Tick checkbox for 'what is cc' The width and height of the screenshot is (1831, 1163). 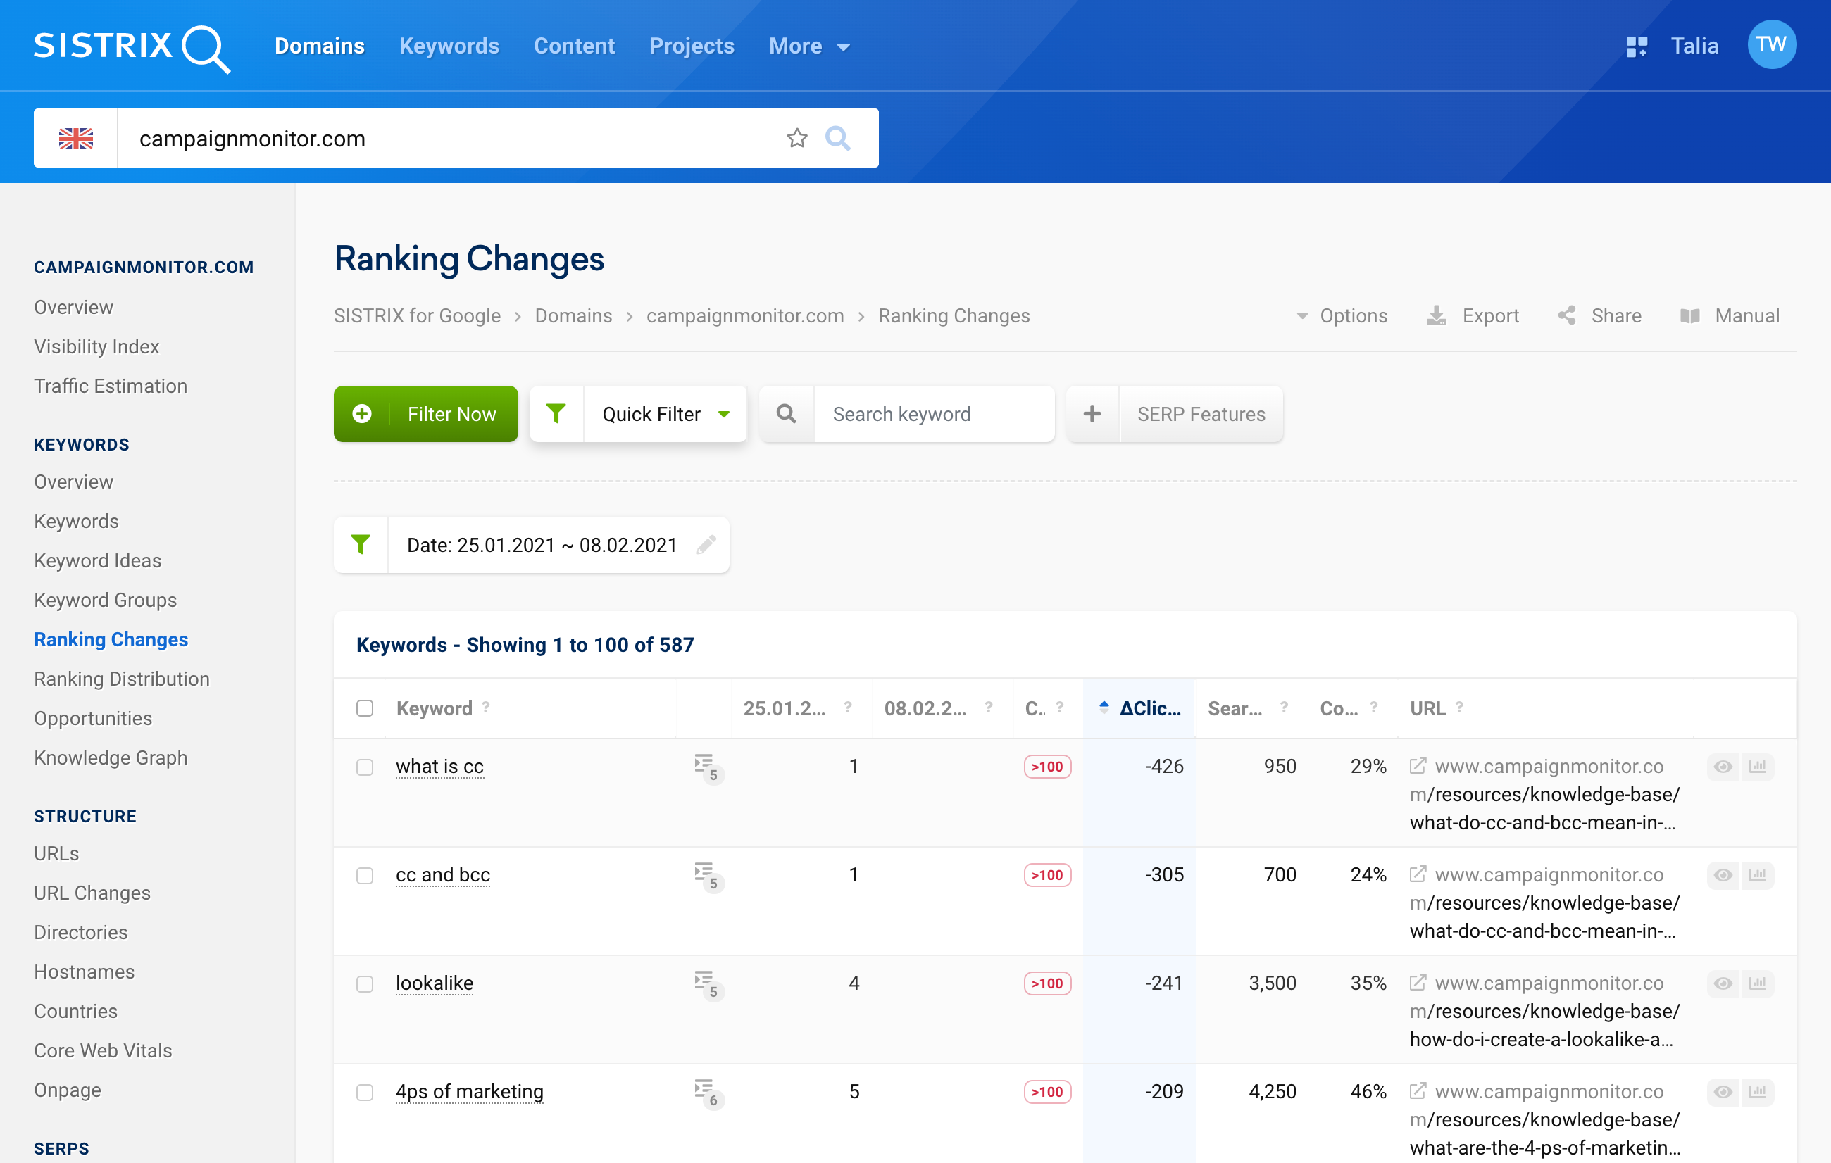click(x=365, y=767)
